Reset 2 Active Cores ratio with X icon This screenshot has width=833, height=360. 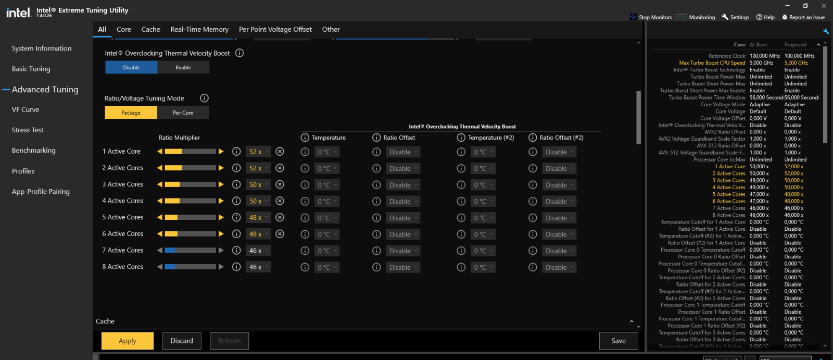coord(280,168)
